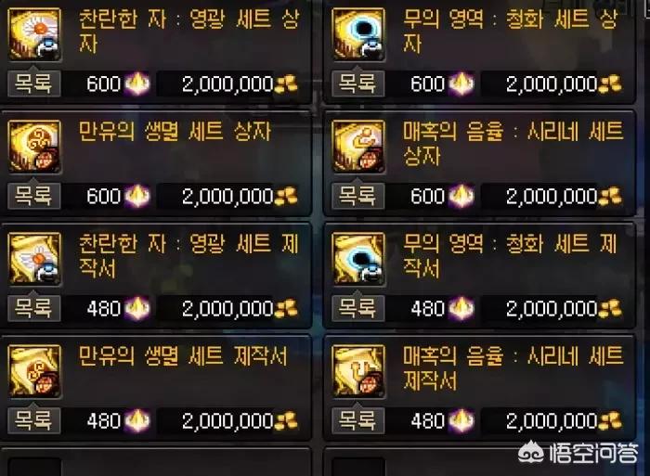Click the 매혹의 음율 : 시리네 세트 상자 icon
The image size is (650, 476).
point(358,147)
